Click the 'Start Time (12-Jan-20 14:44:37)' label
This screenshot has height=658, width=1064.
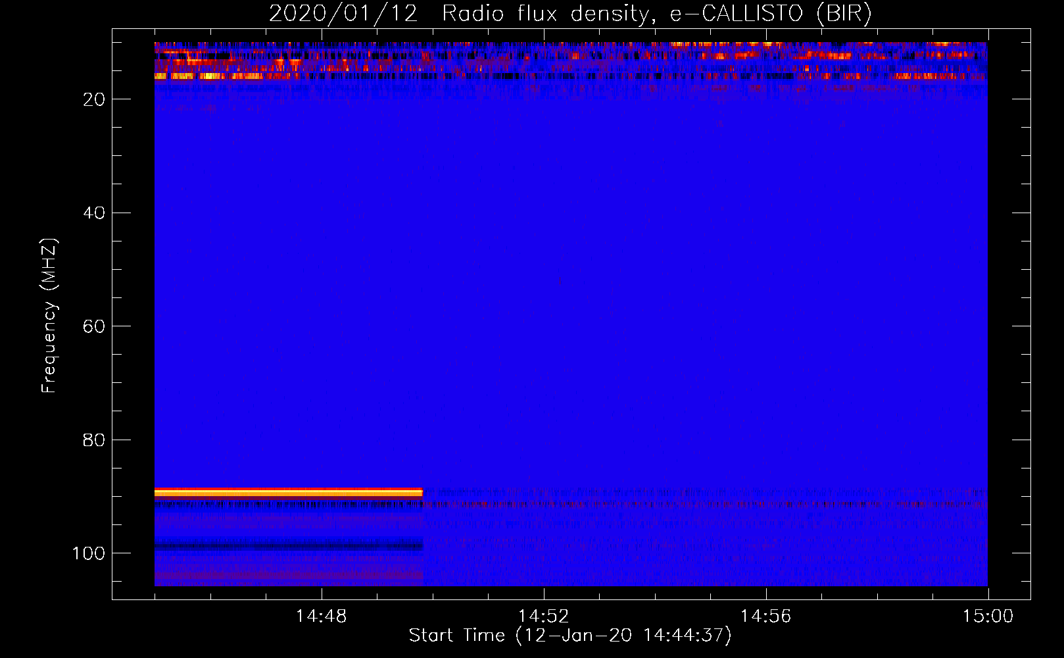click(x=570, y=636)
